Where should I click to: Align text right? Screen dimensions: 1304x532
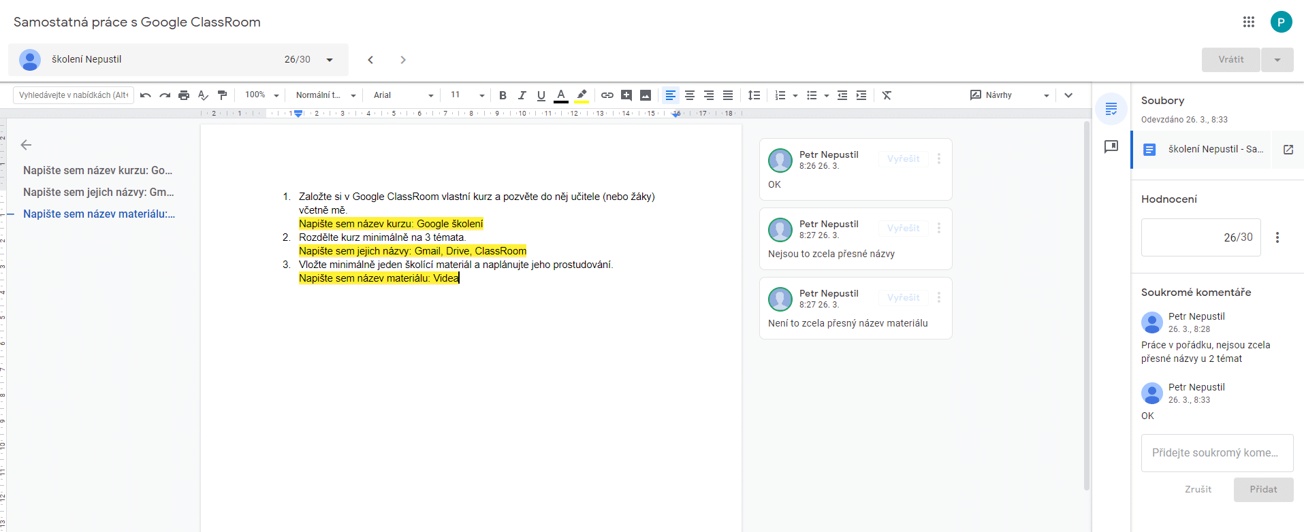709,95
